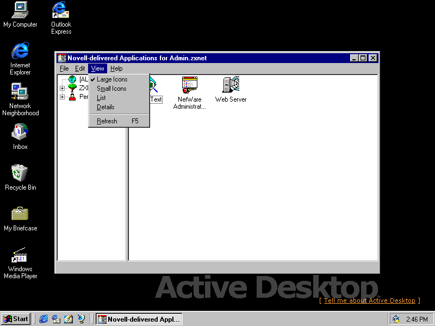
Task: Select the red person icon in the tree
Action: pyautogui.click(x=72, y=97)
